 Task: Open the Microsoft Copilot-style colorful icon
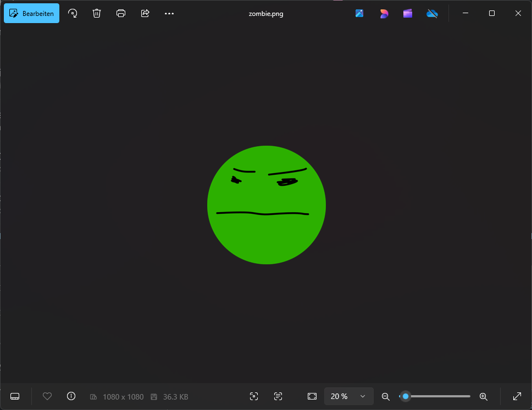(384, 14)
